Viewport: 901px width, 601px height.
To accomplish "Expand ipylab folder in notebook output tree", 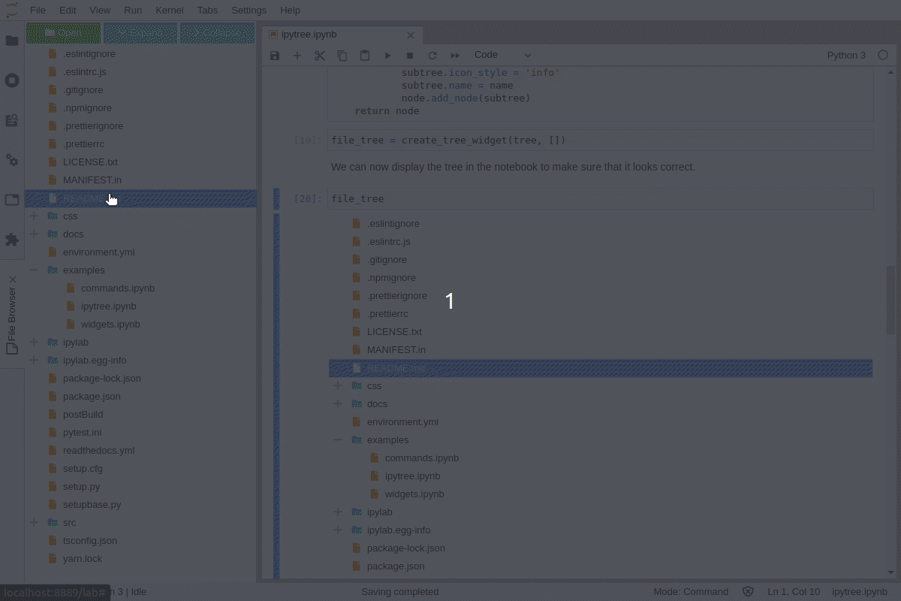I will (338, 512).
